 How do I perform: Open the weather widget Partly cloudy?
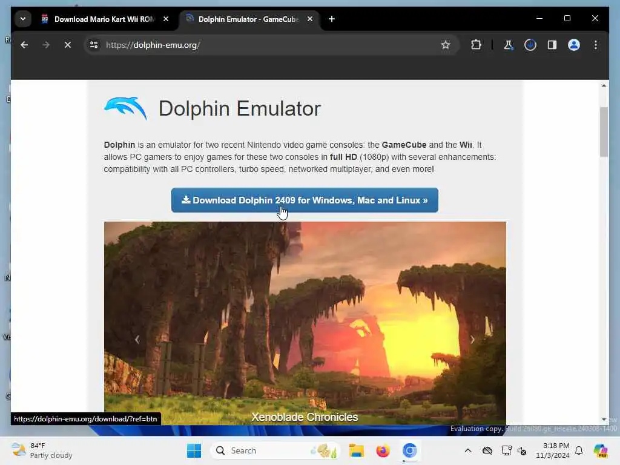pyautogui.click(x=42, y=450)
